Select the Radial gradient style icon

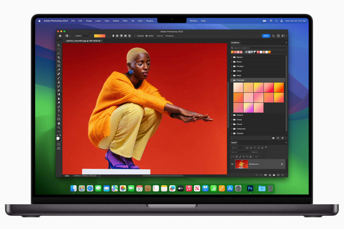click(117, 36)
